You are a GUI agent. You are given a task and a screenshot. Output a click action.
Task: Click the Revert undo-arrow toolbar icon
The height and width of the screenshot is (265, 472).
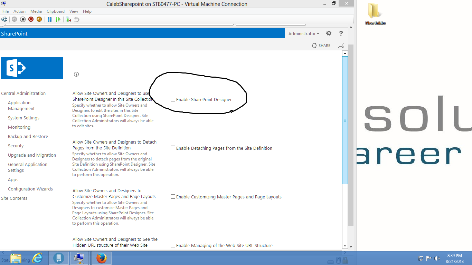click(77, 19)
